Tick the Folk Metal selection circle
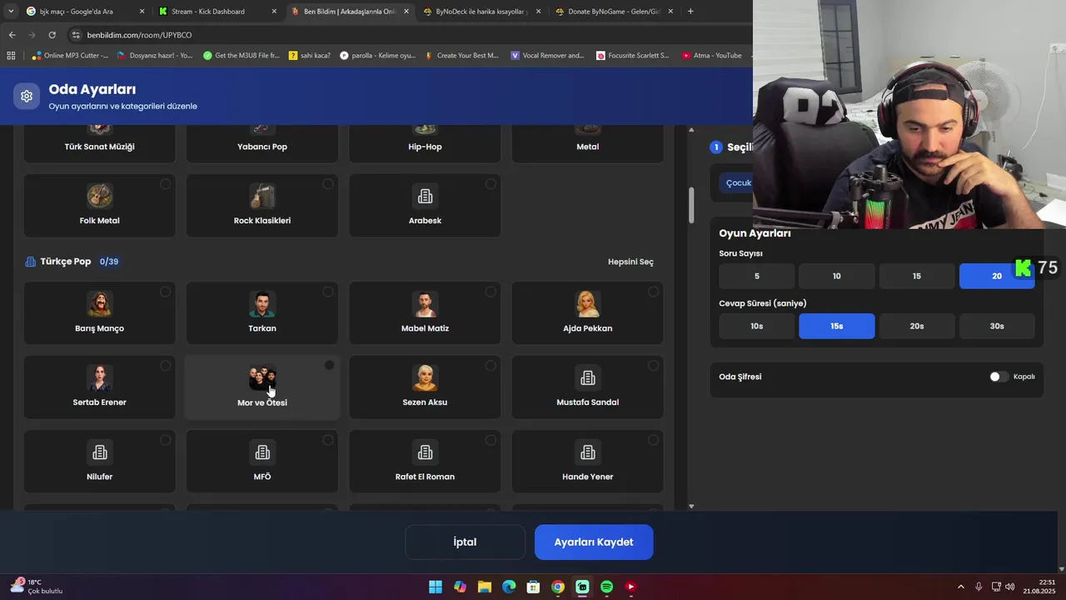1066x600 pixels. (x=165, y=184)
